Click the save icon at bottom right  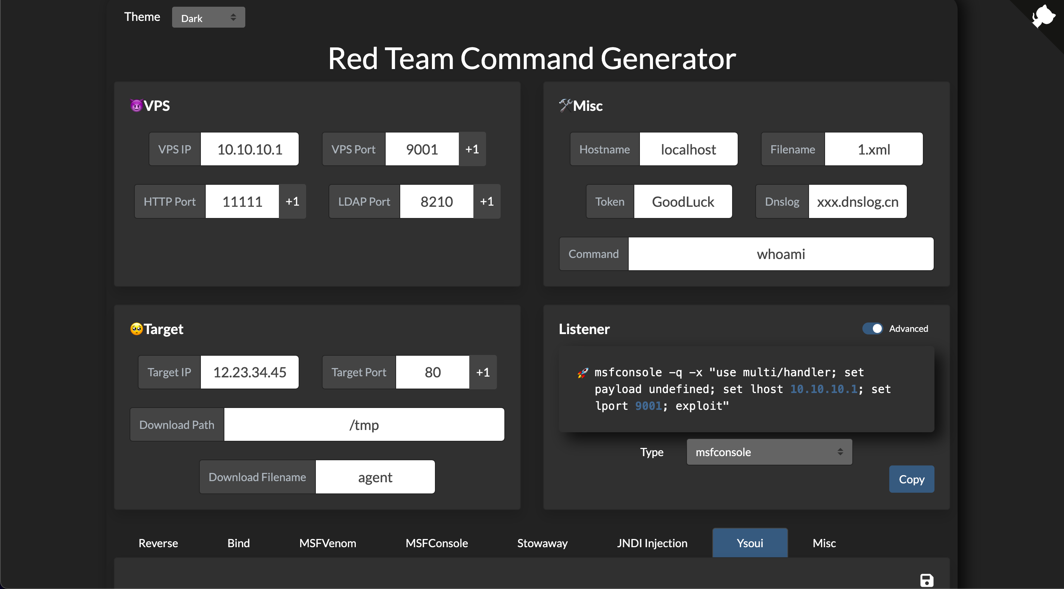coord(927,580)
